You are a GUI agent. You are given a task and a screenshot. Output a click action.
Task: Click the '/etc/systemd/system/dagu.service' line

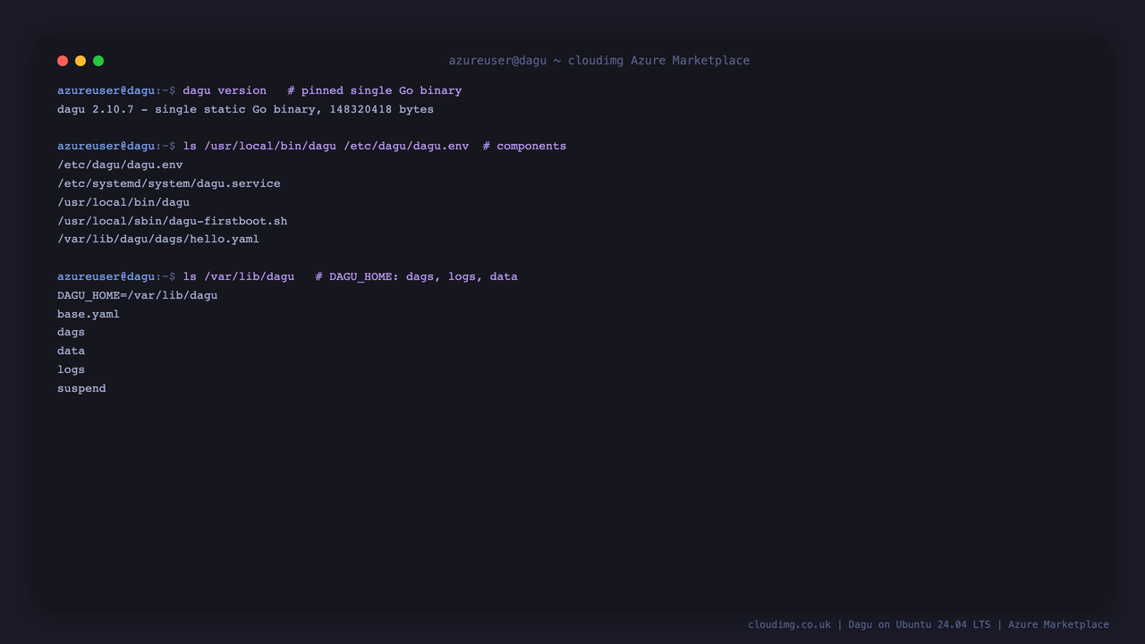pos(169,183)
